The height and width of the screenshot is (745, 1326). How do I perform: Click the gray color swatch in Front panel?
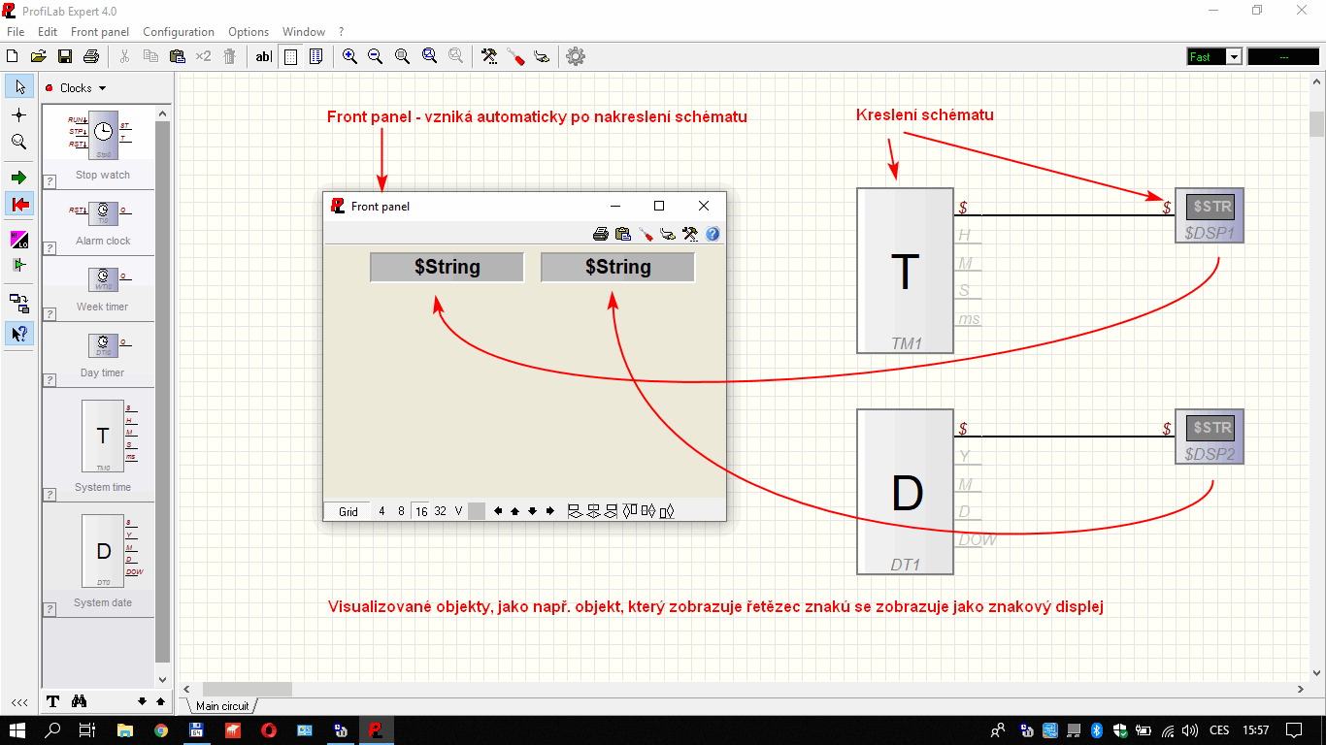pos(476,511)
